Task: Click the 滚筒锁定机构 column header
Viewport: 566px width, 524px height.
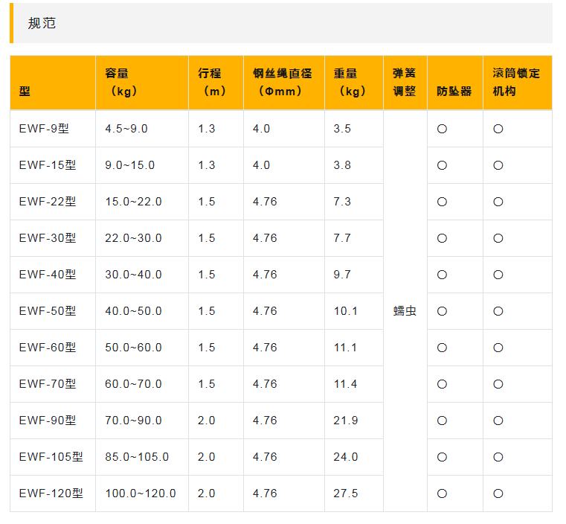Action: pyautogui.click(x=516, y=83)
